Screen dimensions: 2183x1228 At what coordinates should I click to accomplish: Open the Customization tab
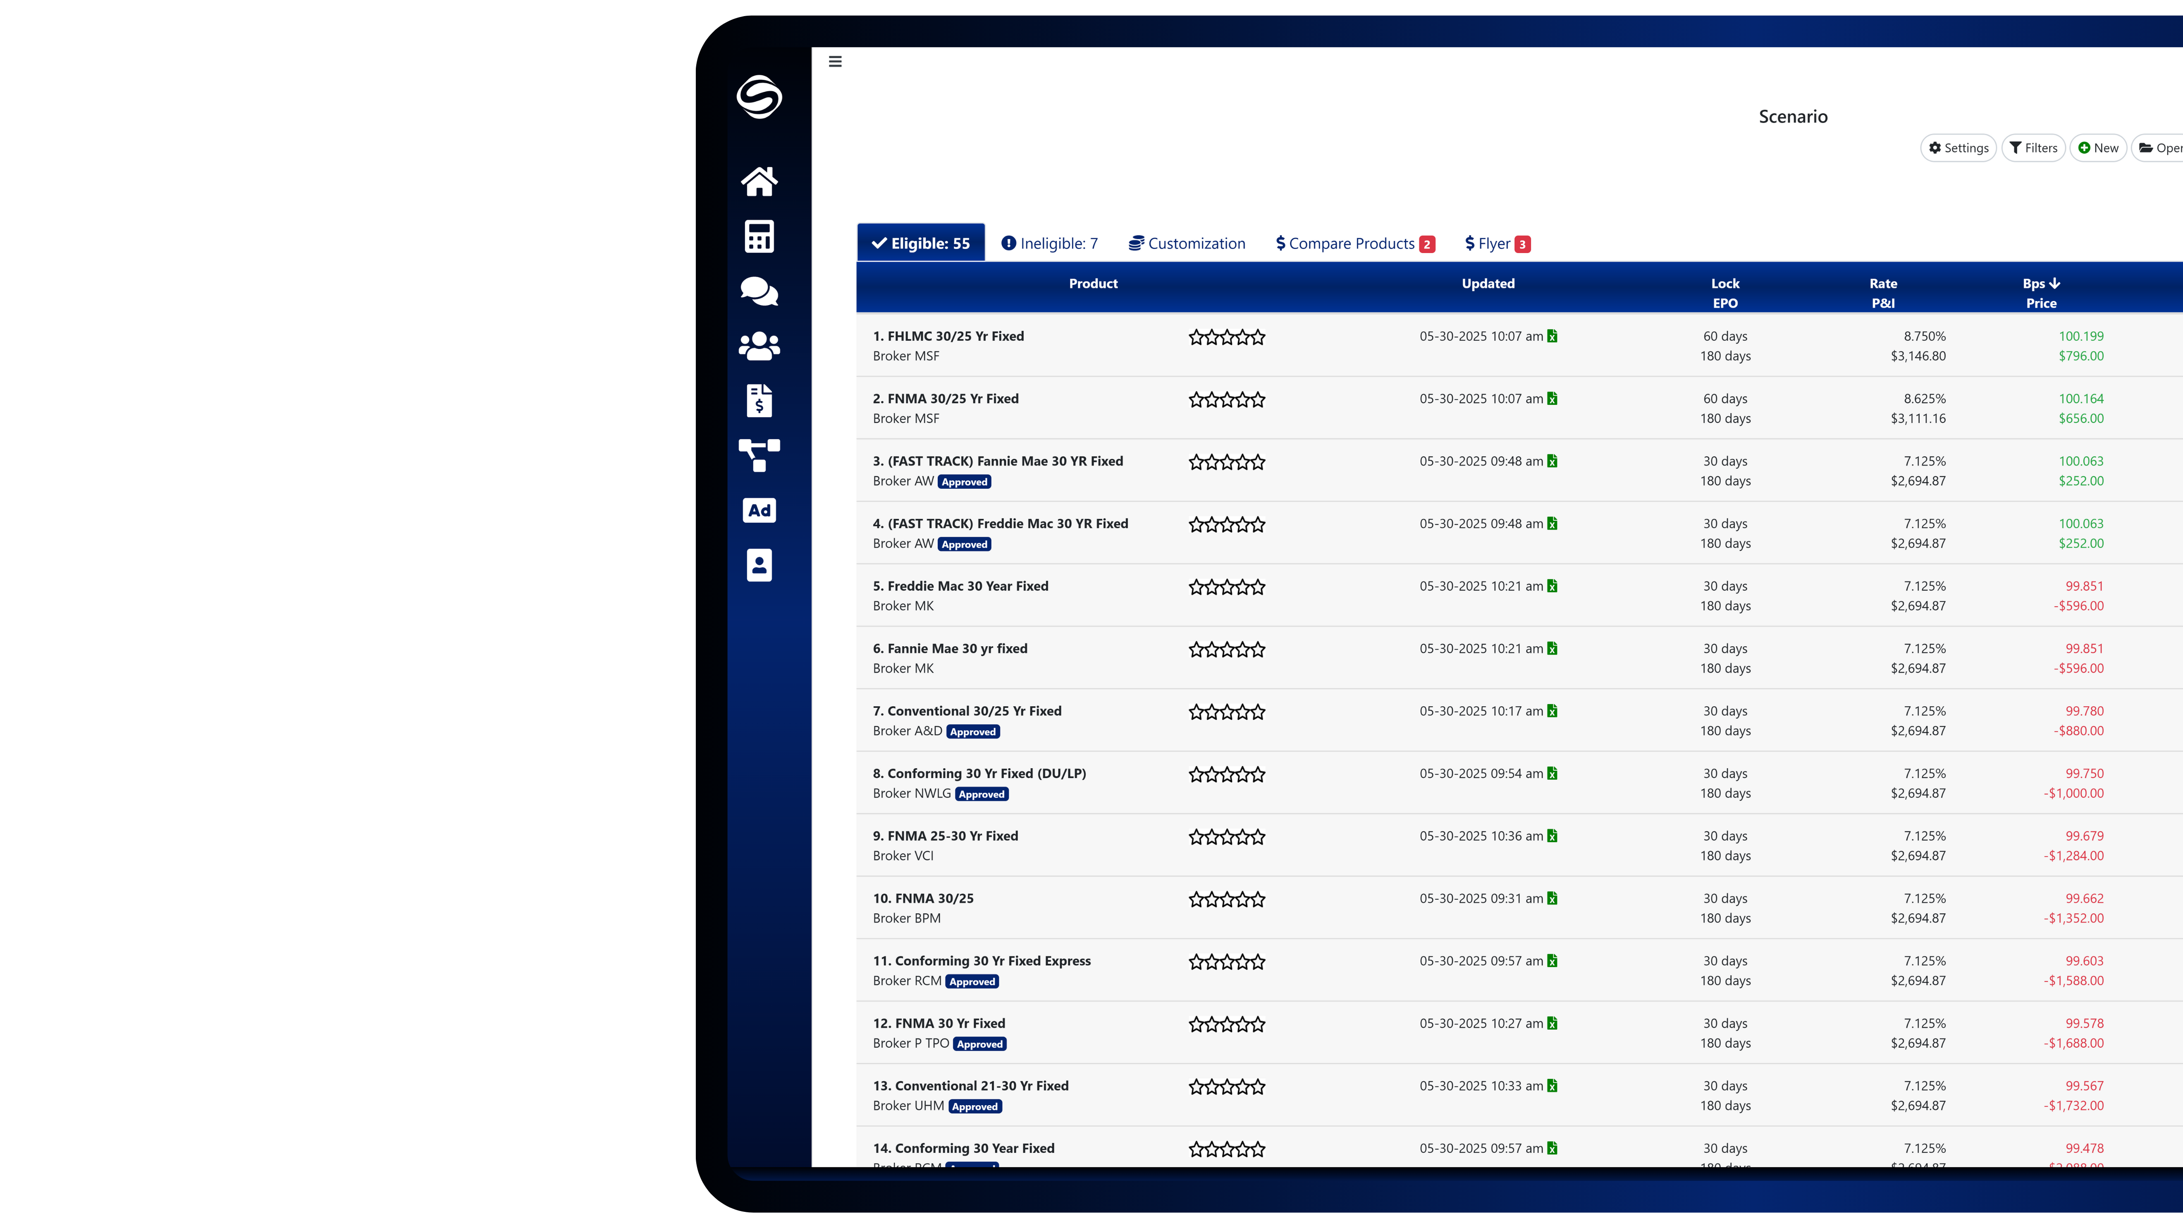(x=1187, y=243)
